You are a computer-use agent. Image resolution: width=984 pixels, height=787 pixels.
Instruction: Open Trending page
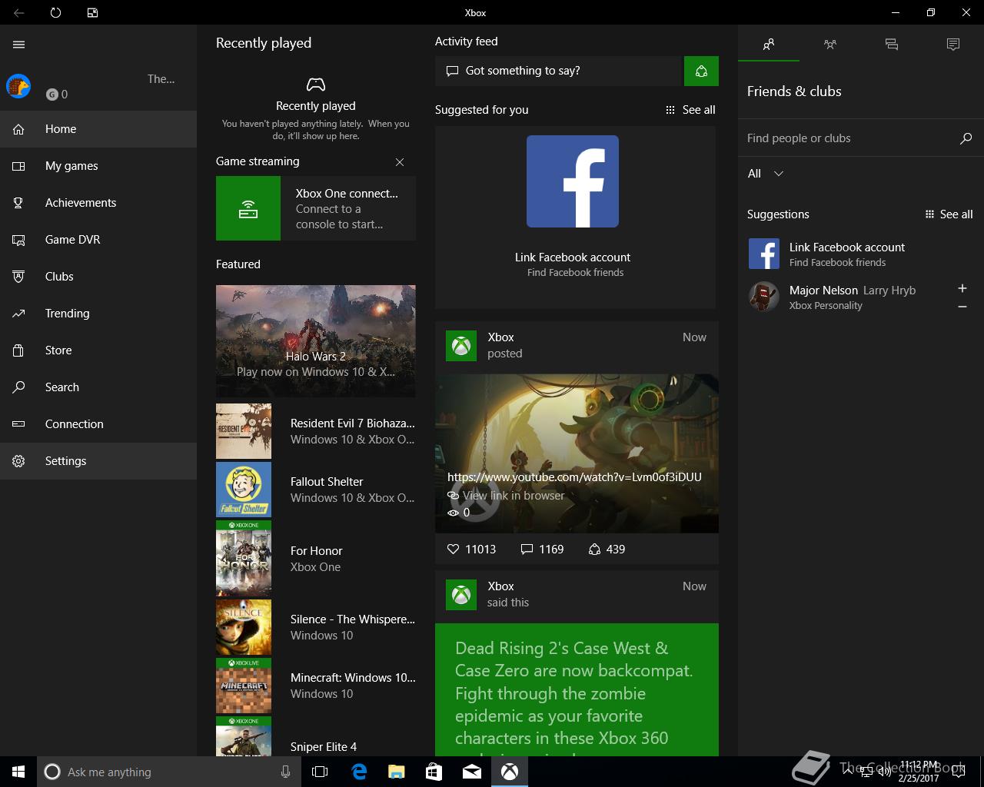tap(98, 314)
